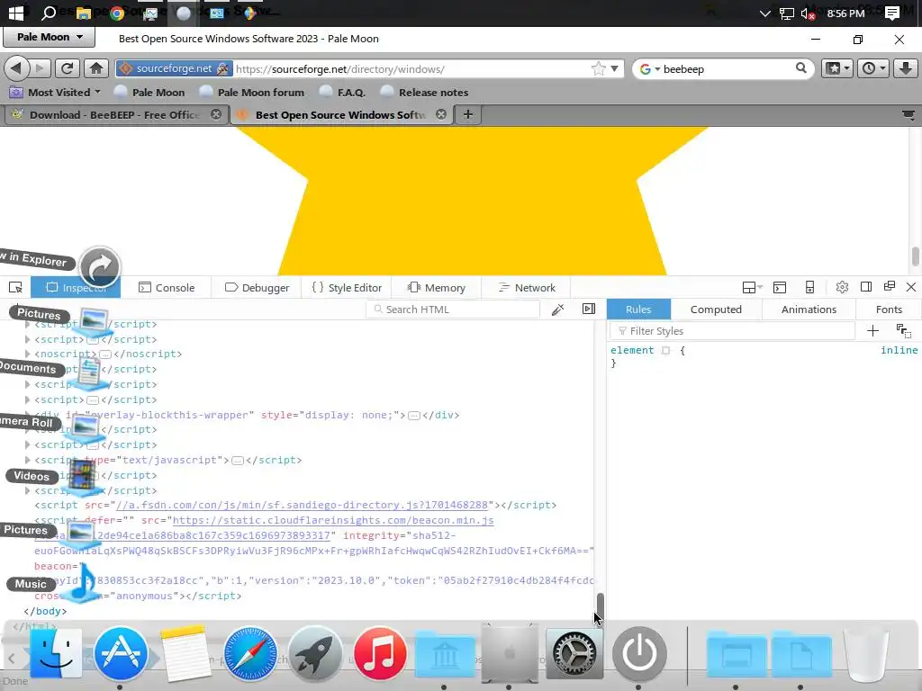Switch to the Animations tab

click(x=809, y=310)
